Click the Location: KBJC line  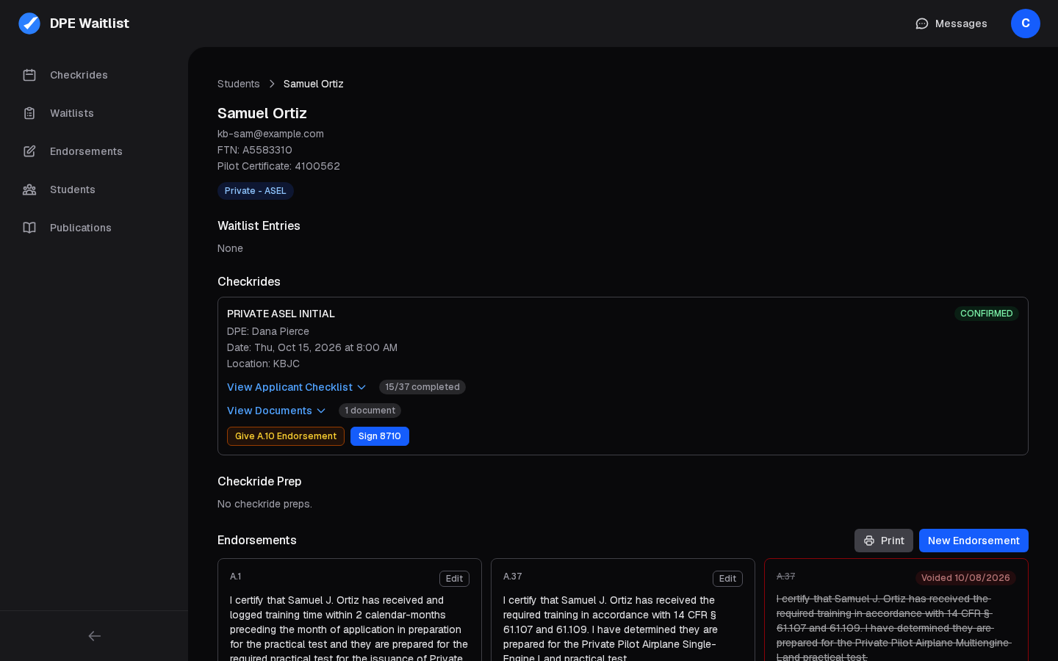coord(263,364)
